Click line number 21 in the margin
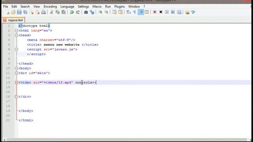The width and height of the screenshot is (253, 142). [8, 120]
